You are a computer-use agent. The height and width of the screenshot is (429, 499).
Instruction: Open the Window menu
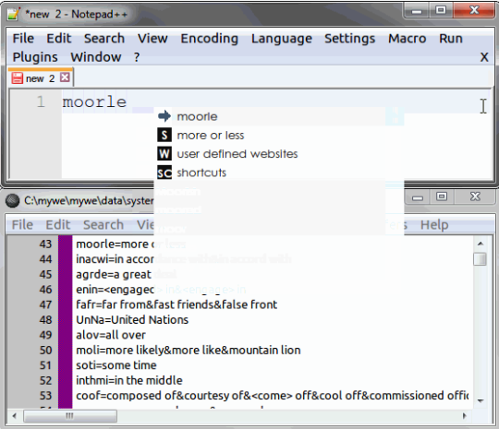coord(96,57)
